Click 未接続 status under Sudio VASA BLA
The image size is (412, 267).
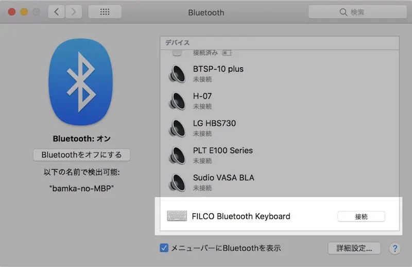(202, 188)
